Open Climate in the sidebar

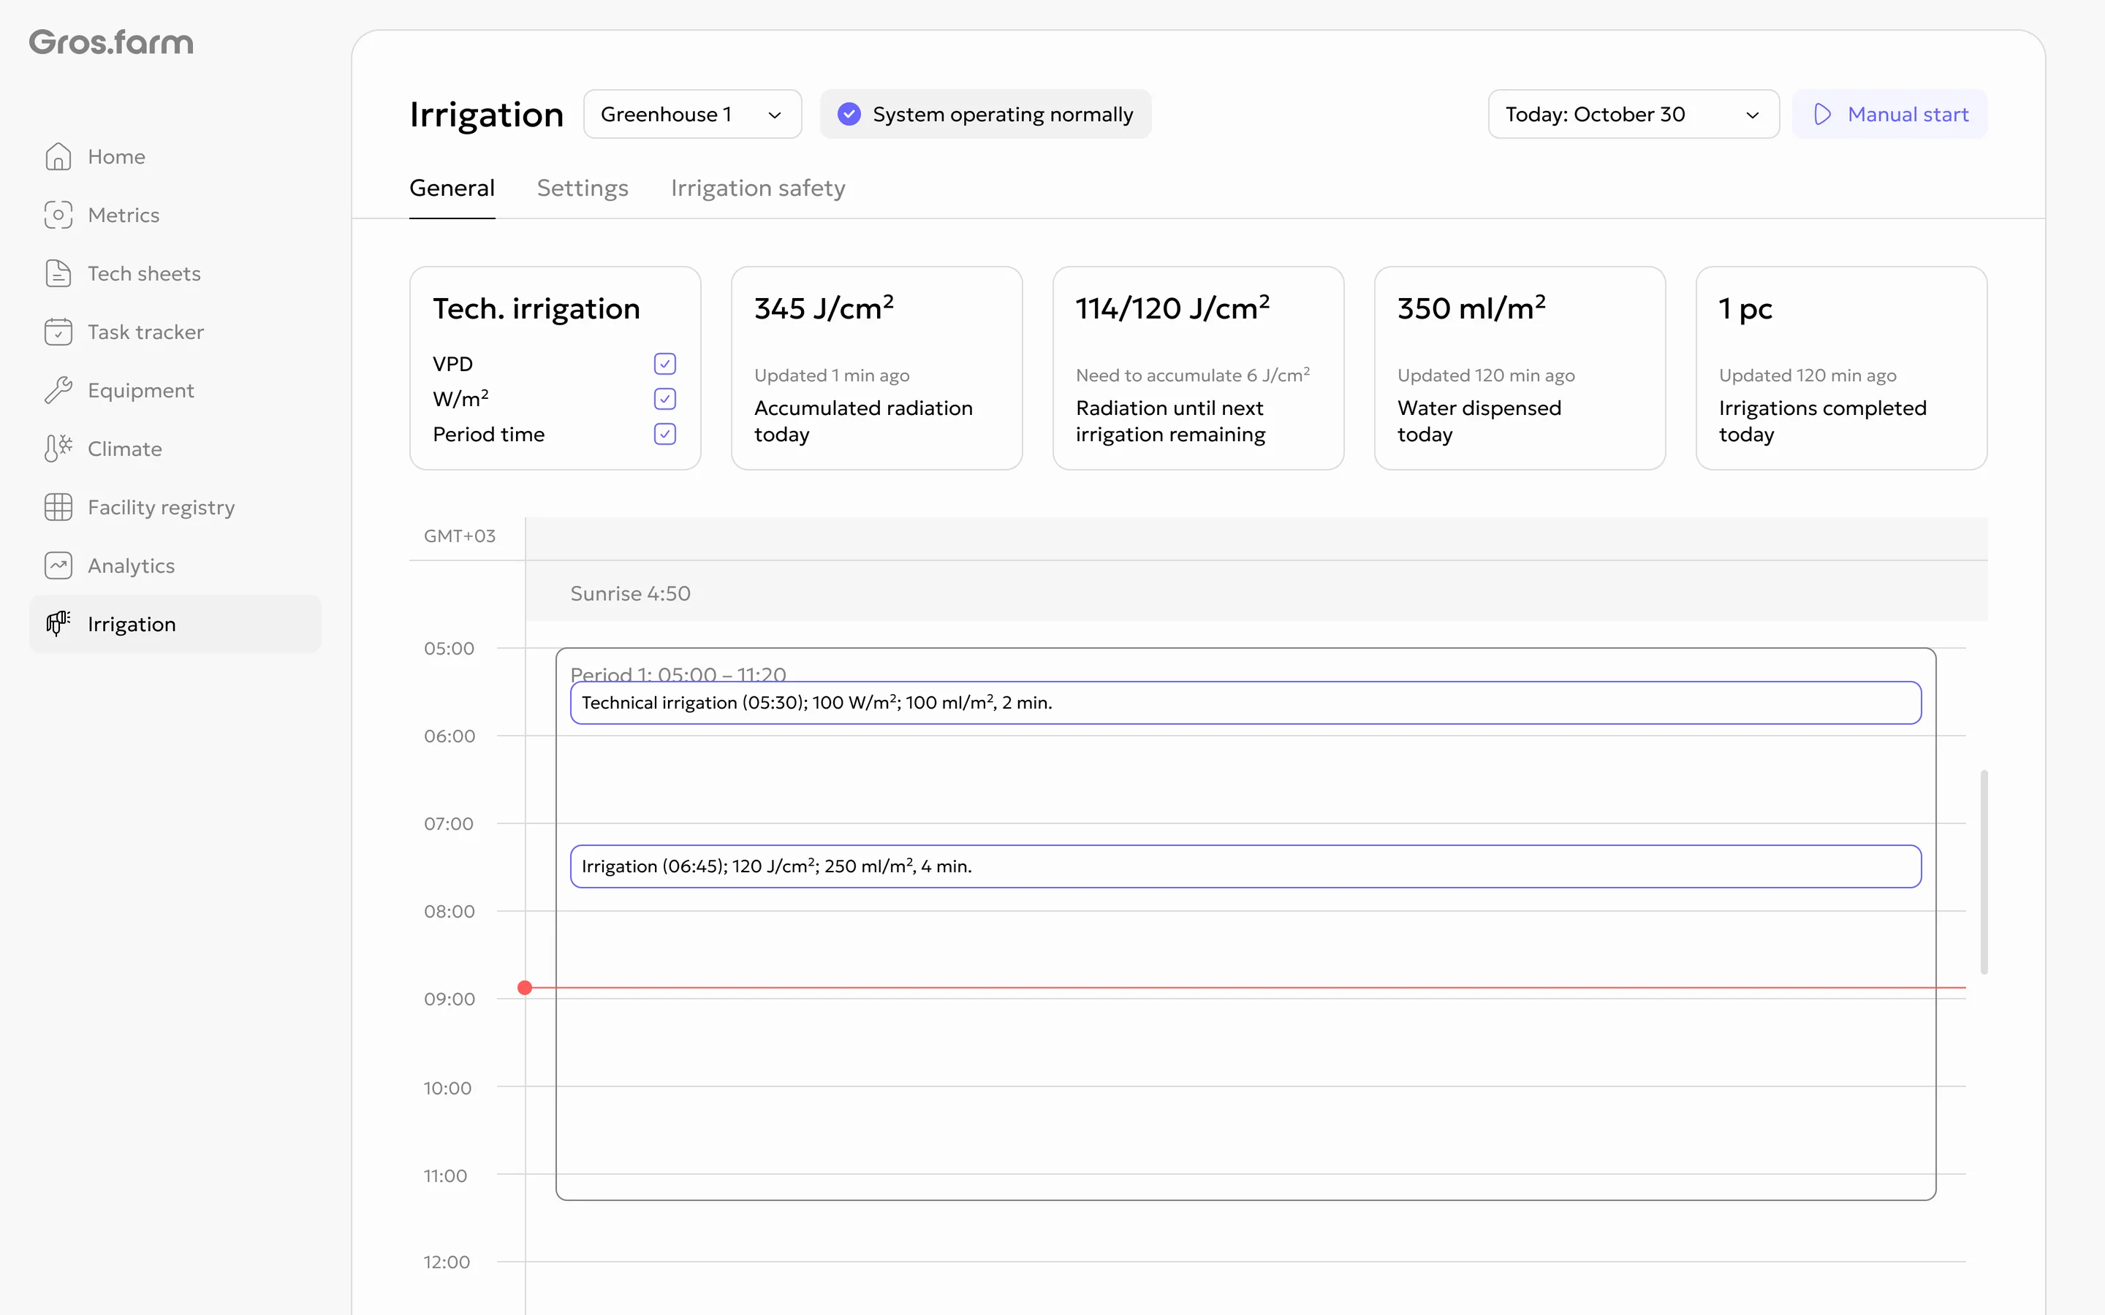[175, 449]
